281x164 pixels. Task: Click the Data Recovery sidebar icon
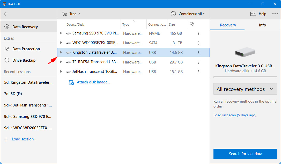coord(7,27)
